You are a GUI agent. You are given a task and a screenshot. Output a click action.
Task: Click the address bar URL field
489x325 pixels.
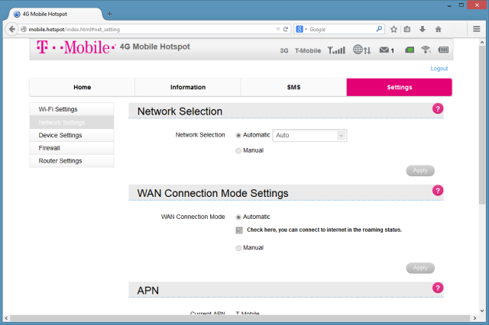(x=150, y=29)
